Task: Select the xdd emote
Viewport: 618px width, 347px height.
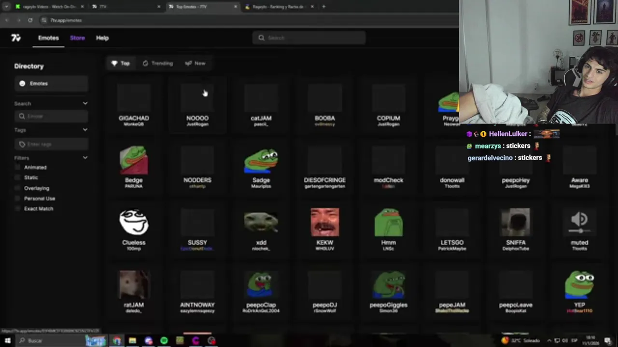Action: (261, 229)
